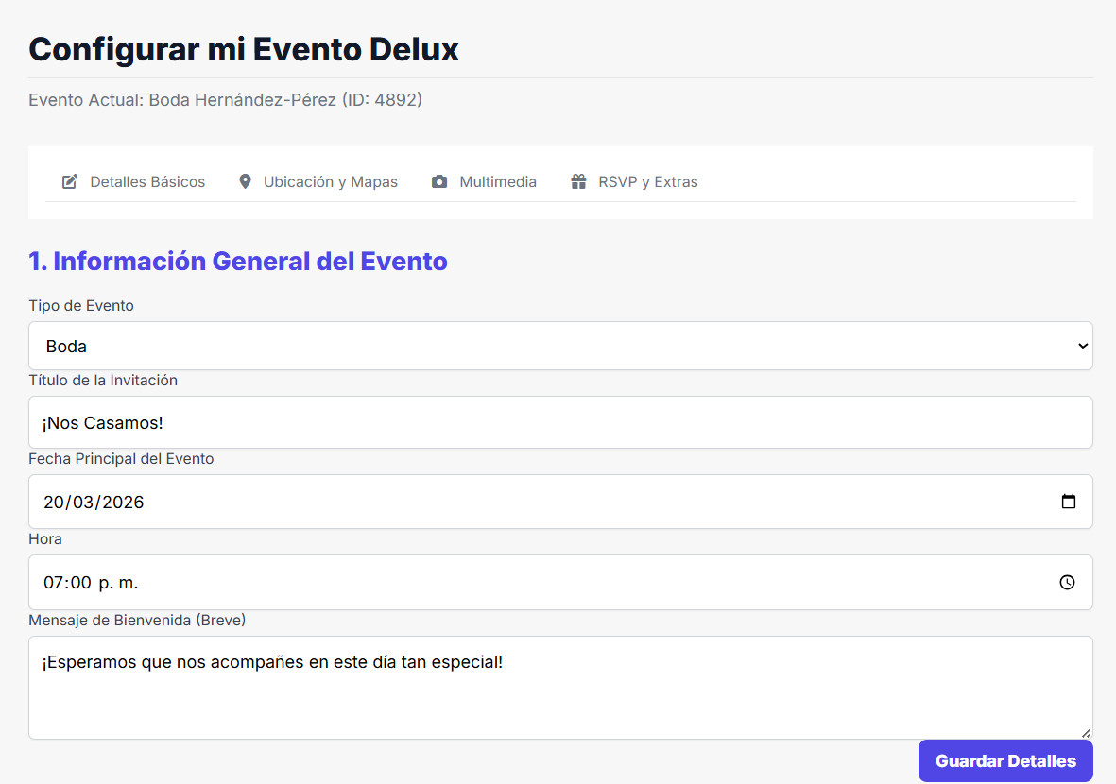Image resolution: width=1116 pixels, height=784 pixels.
Task: Click the camera icon next to Multimedia
Action: click(438, 181)
